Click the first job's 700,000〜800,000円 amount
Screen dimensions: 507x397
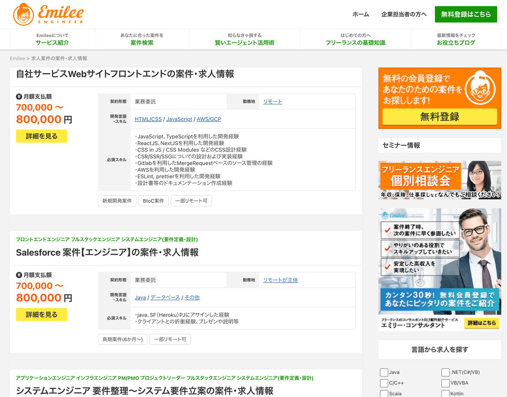tap(44, 113)
